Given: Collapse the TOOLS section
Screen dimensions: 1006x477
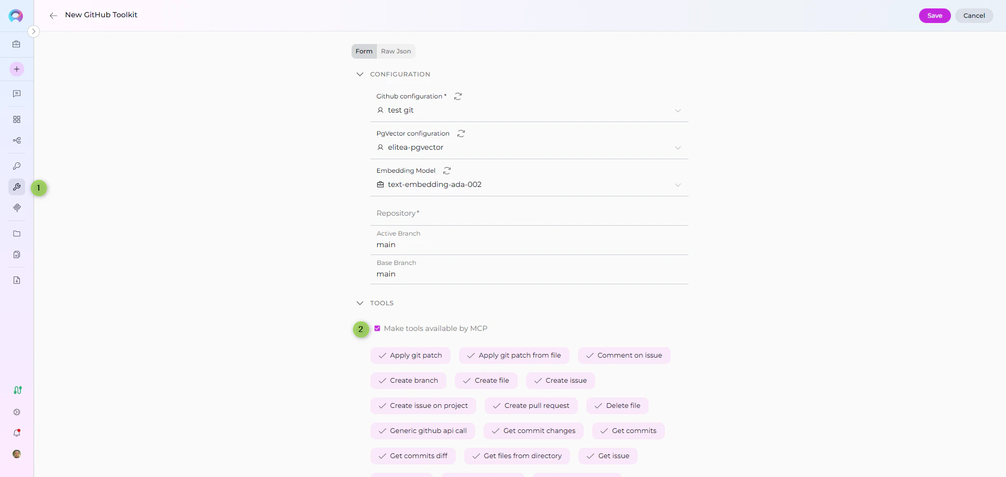Looking at the screenshot, I should point(359,303).
